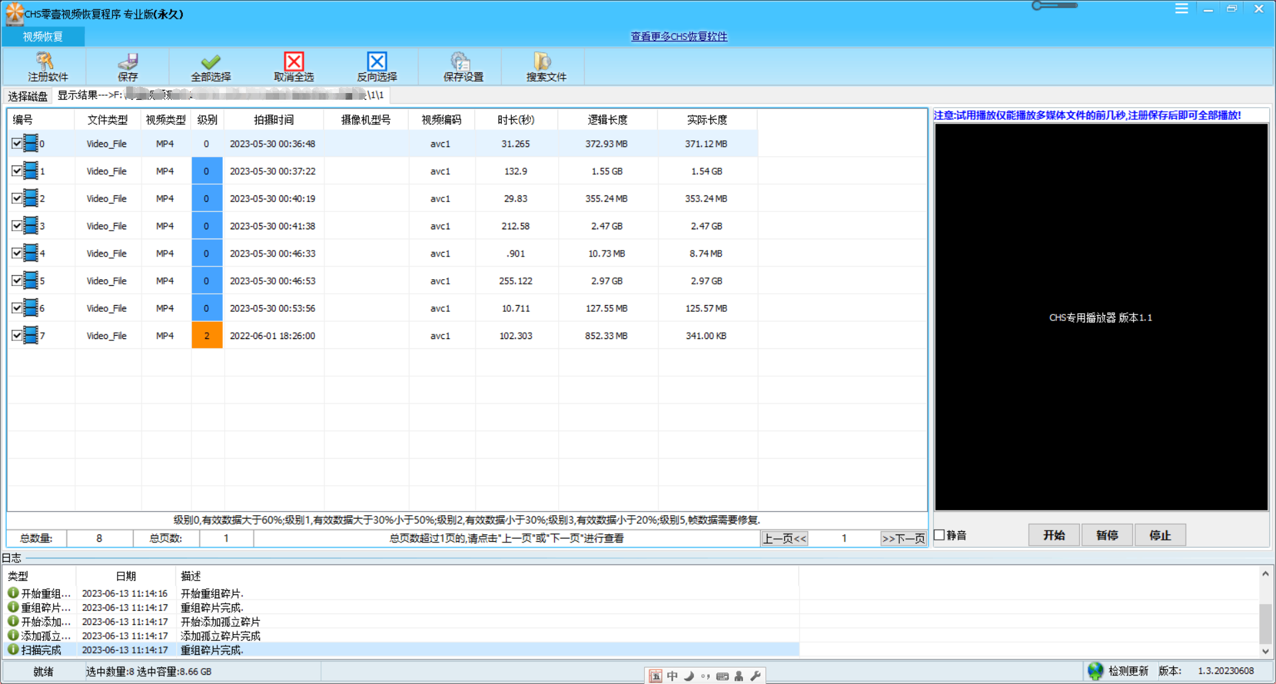
Task: Click the log panel scroll up arrow
Action: click(1265, 573)
